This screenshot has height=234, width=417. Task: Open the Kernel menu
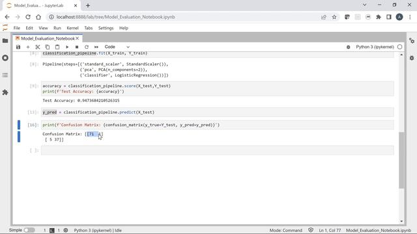(72, 28)
